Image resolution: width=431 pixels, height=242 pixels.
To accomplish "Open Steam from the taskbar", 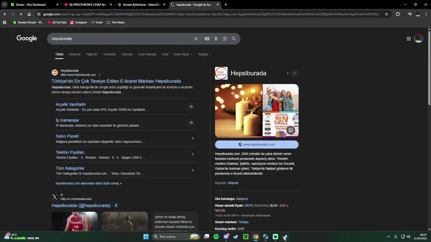I will pyautogui.click(x=236, y=237).
